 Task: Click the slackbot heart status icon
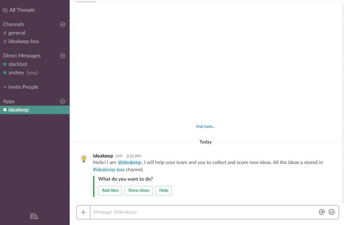pyautogui.click(x=5, y=64)
